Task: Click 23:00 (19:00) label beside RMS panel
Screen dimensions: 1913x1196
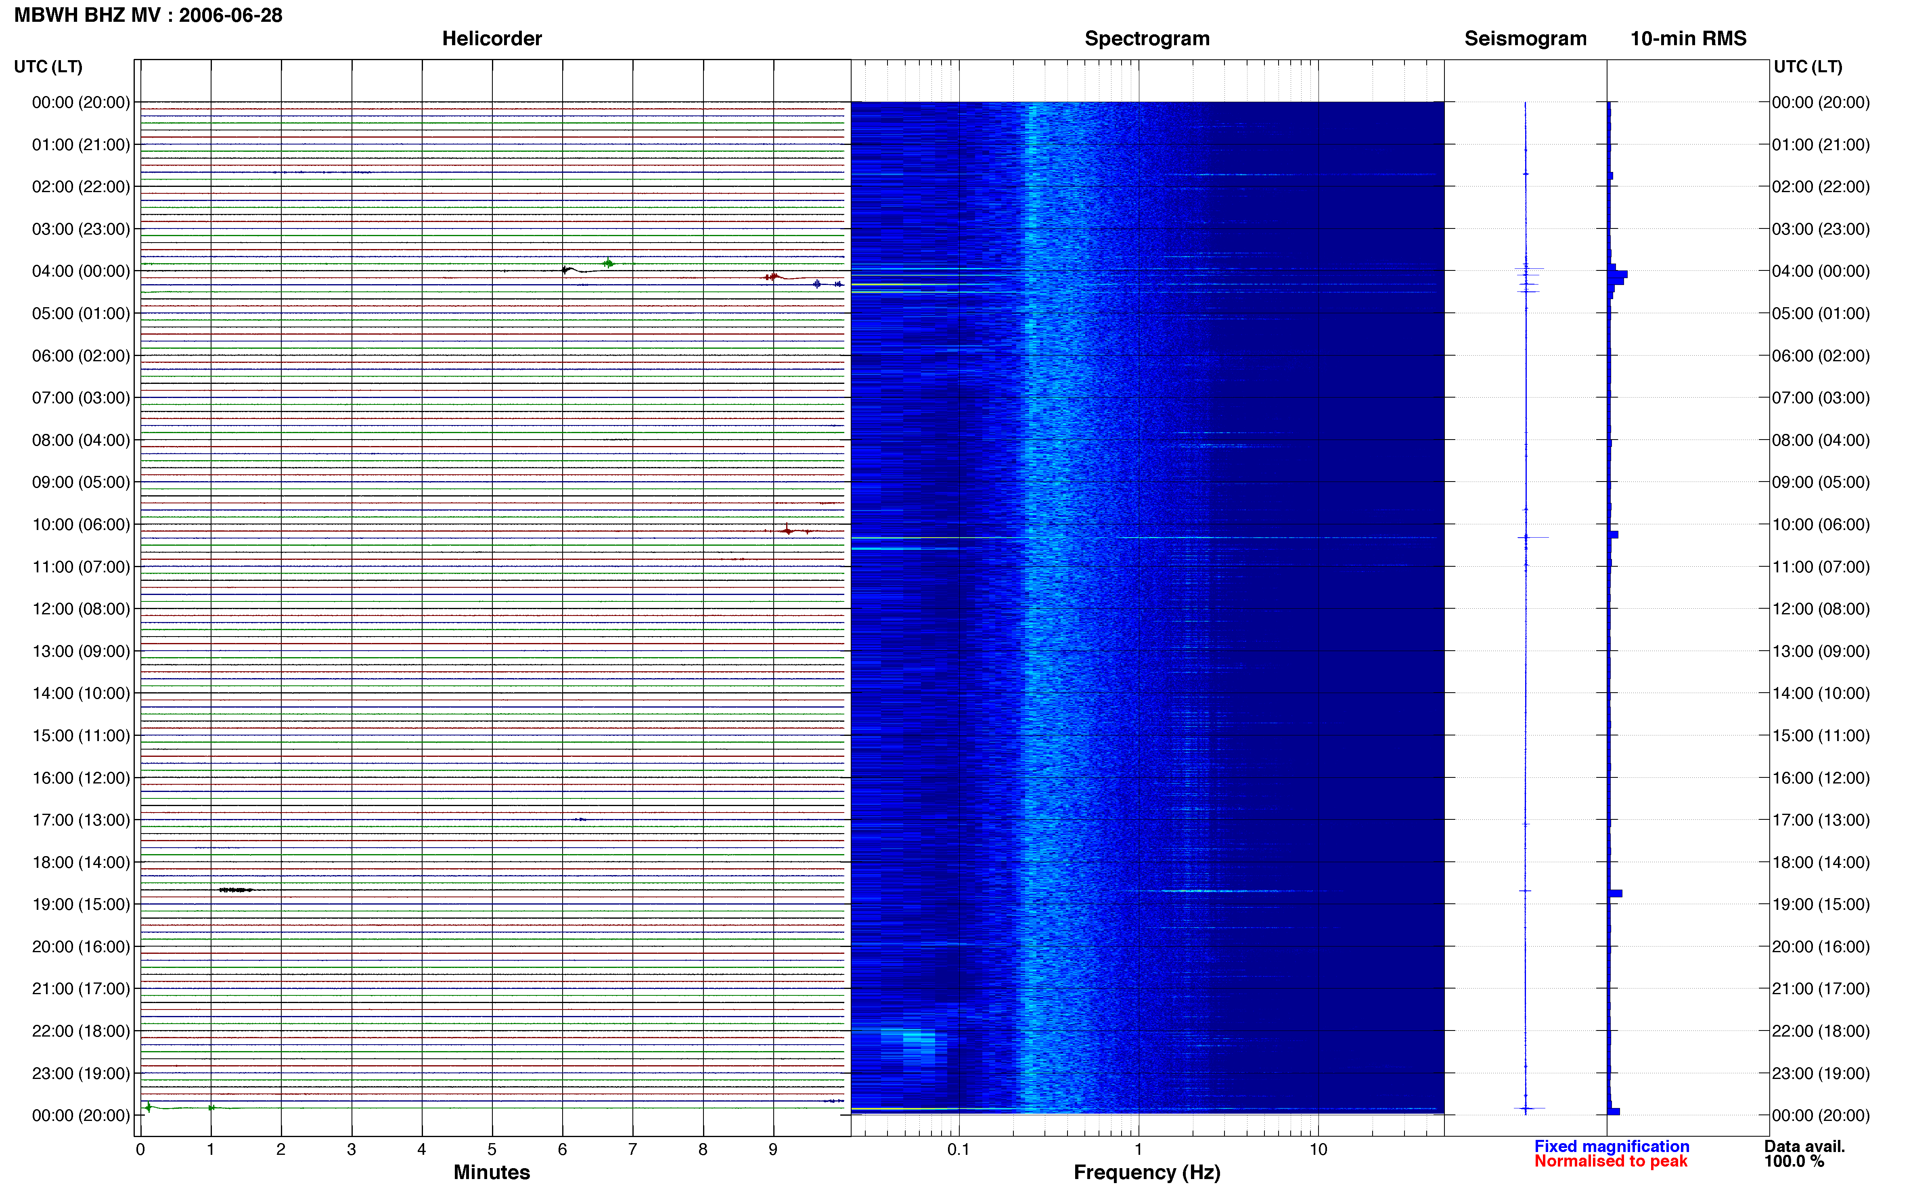Action: tap(1821, 1073)
